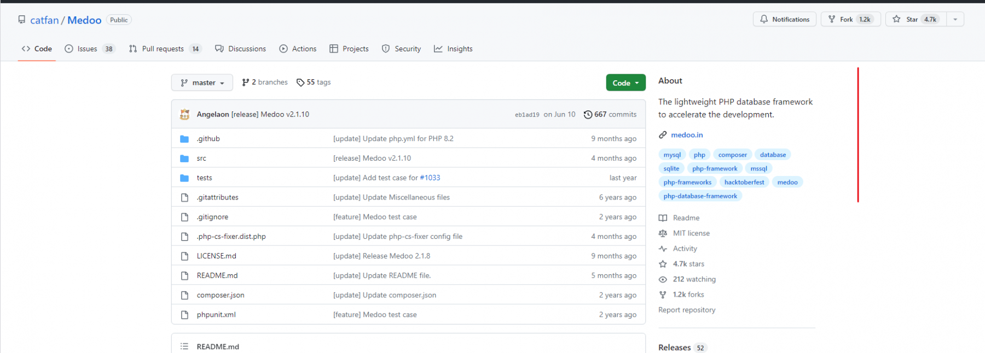Open issue link #1033

pyautogui.click(x=430, y=178)
